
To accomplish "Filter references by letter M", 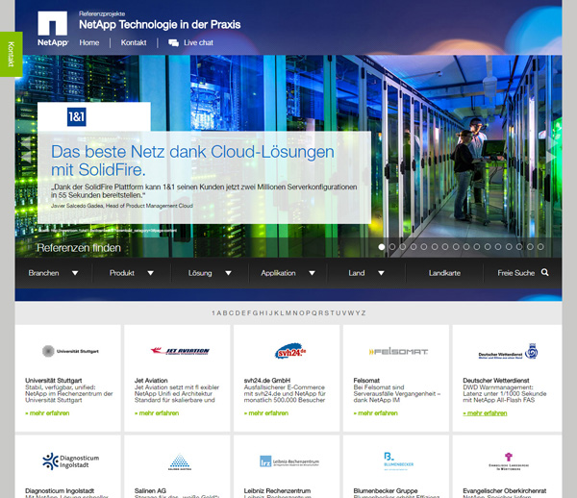I will [x=288, y=313].
